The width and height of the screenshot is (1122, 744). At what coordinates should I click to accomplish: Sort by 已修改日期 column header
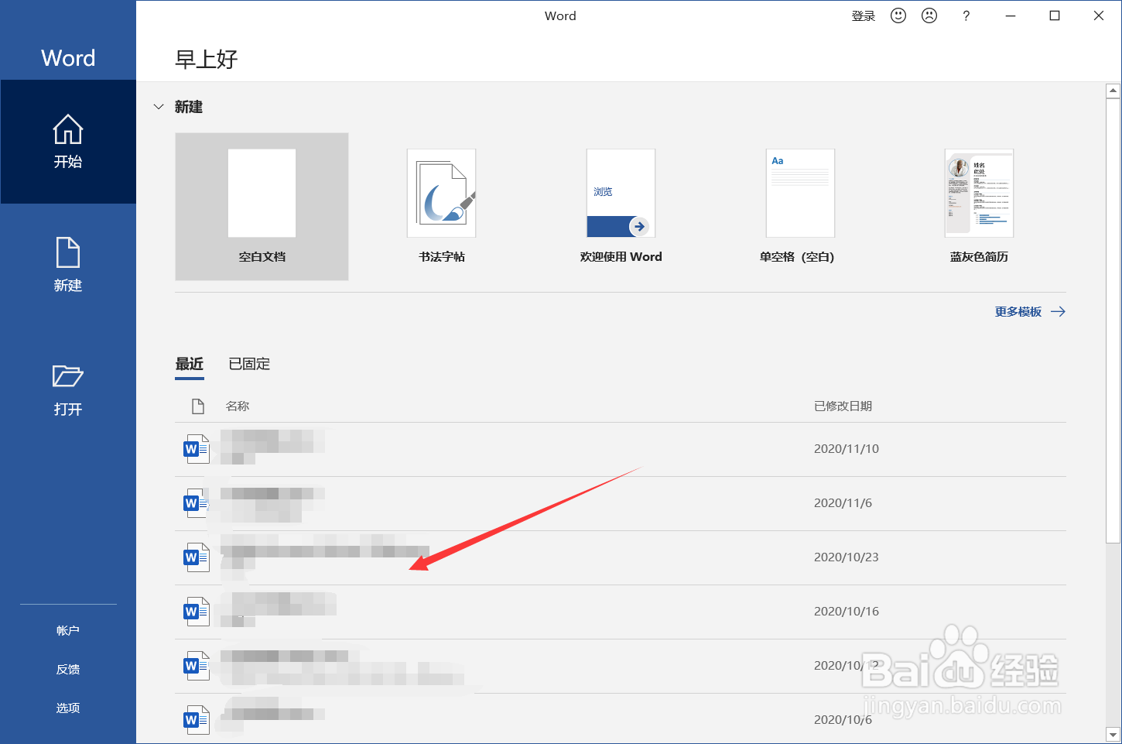coord(843,406)
